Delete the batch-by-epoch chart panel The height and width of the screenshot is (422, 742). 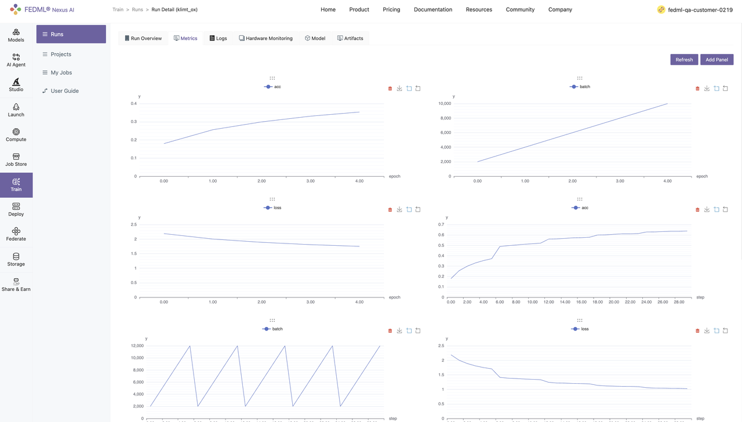point(697,89)
